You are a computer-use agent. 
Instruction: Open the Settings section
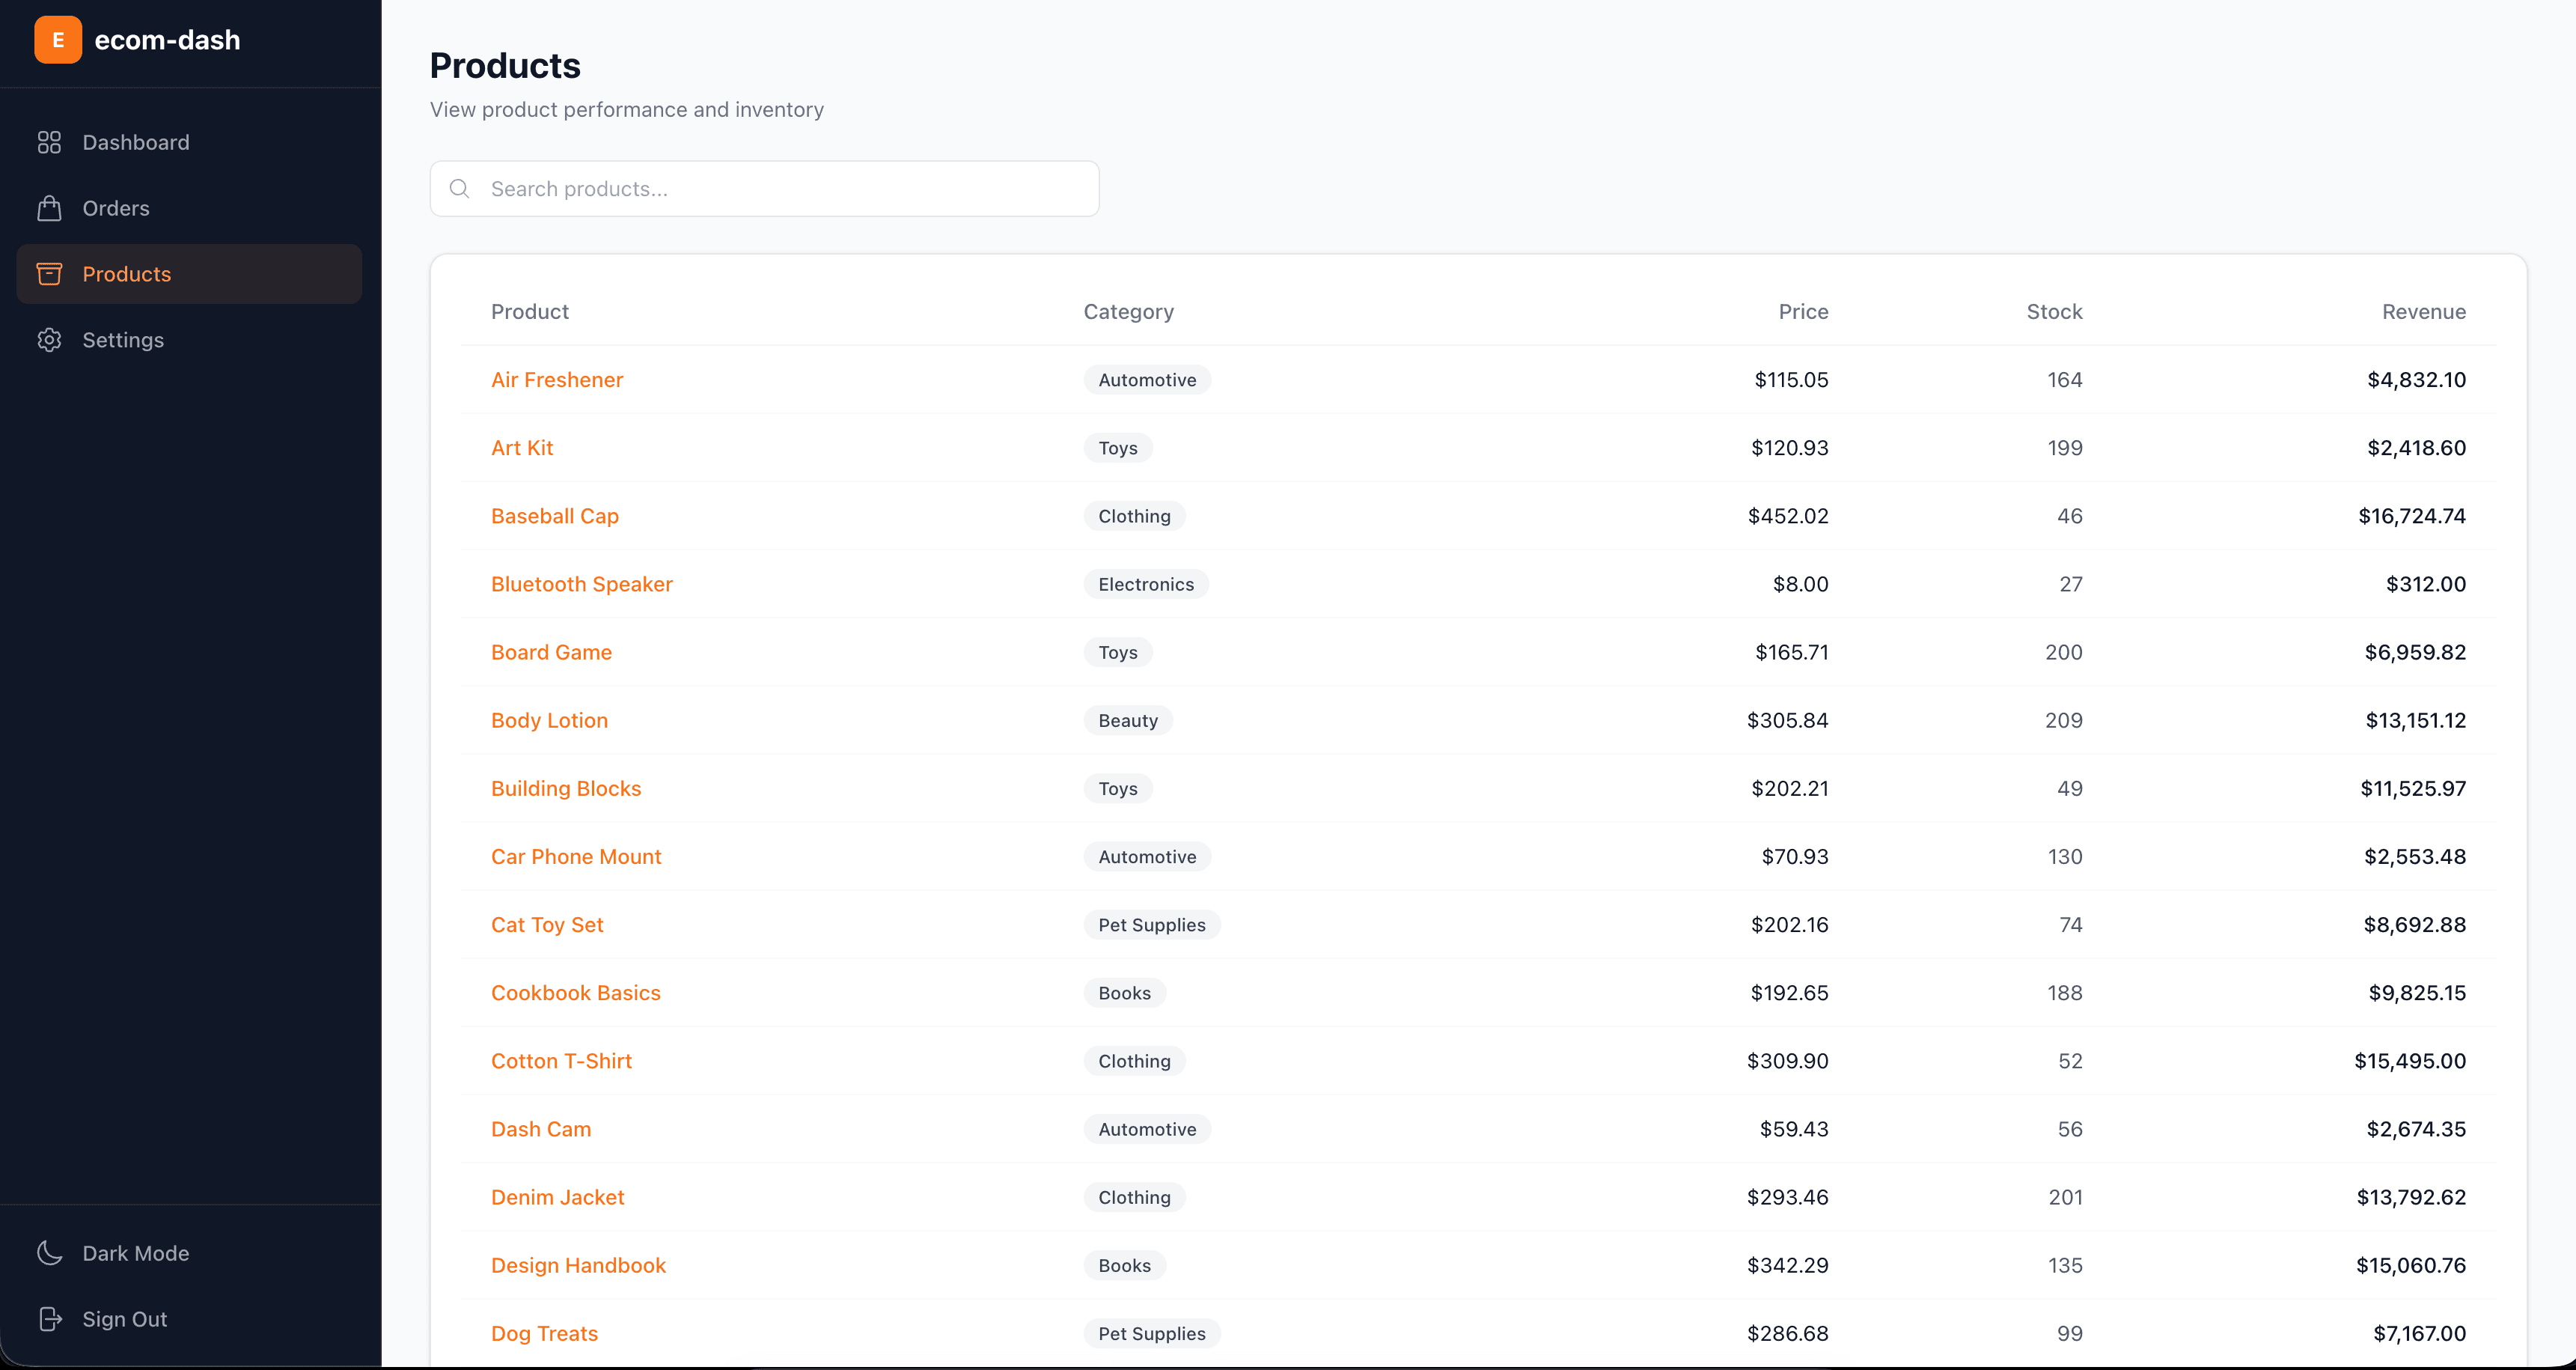point(123,340)
